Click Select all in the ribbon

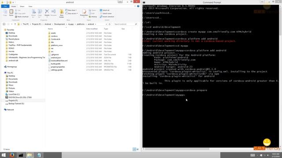pos(105,10)
